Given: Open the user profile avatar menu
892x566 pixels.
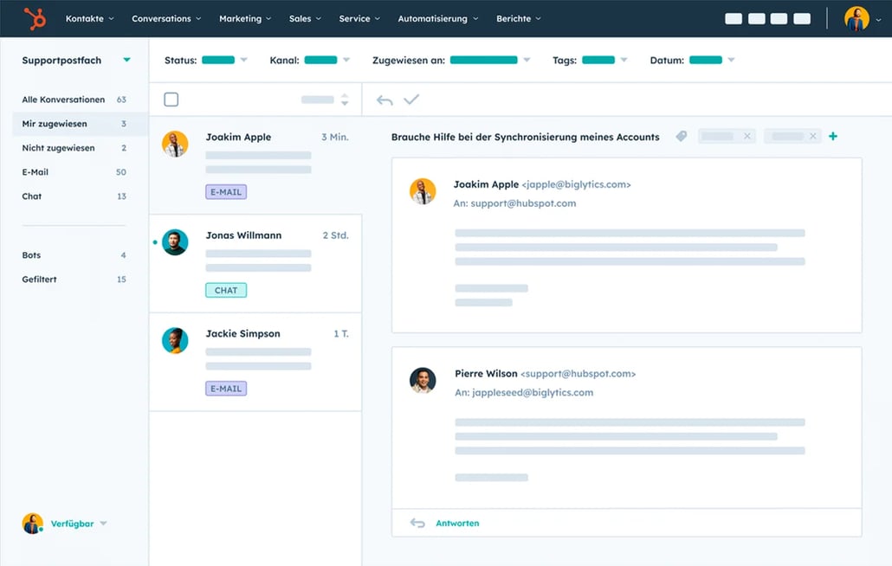Looking at the screenshot, I should click(x=857, y=19).
